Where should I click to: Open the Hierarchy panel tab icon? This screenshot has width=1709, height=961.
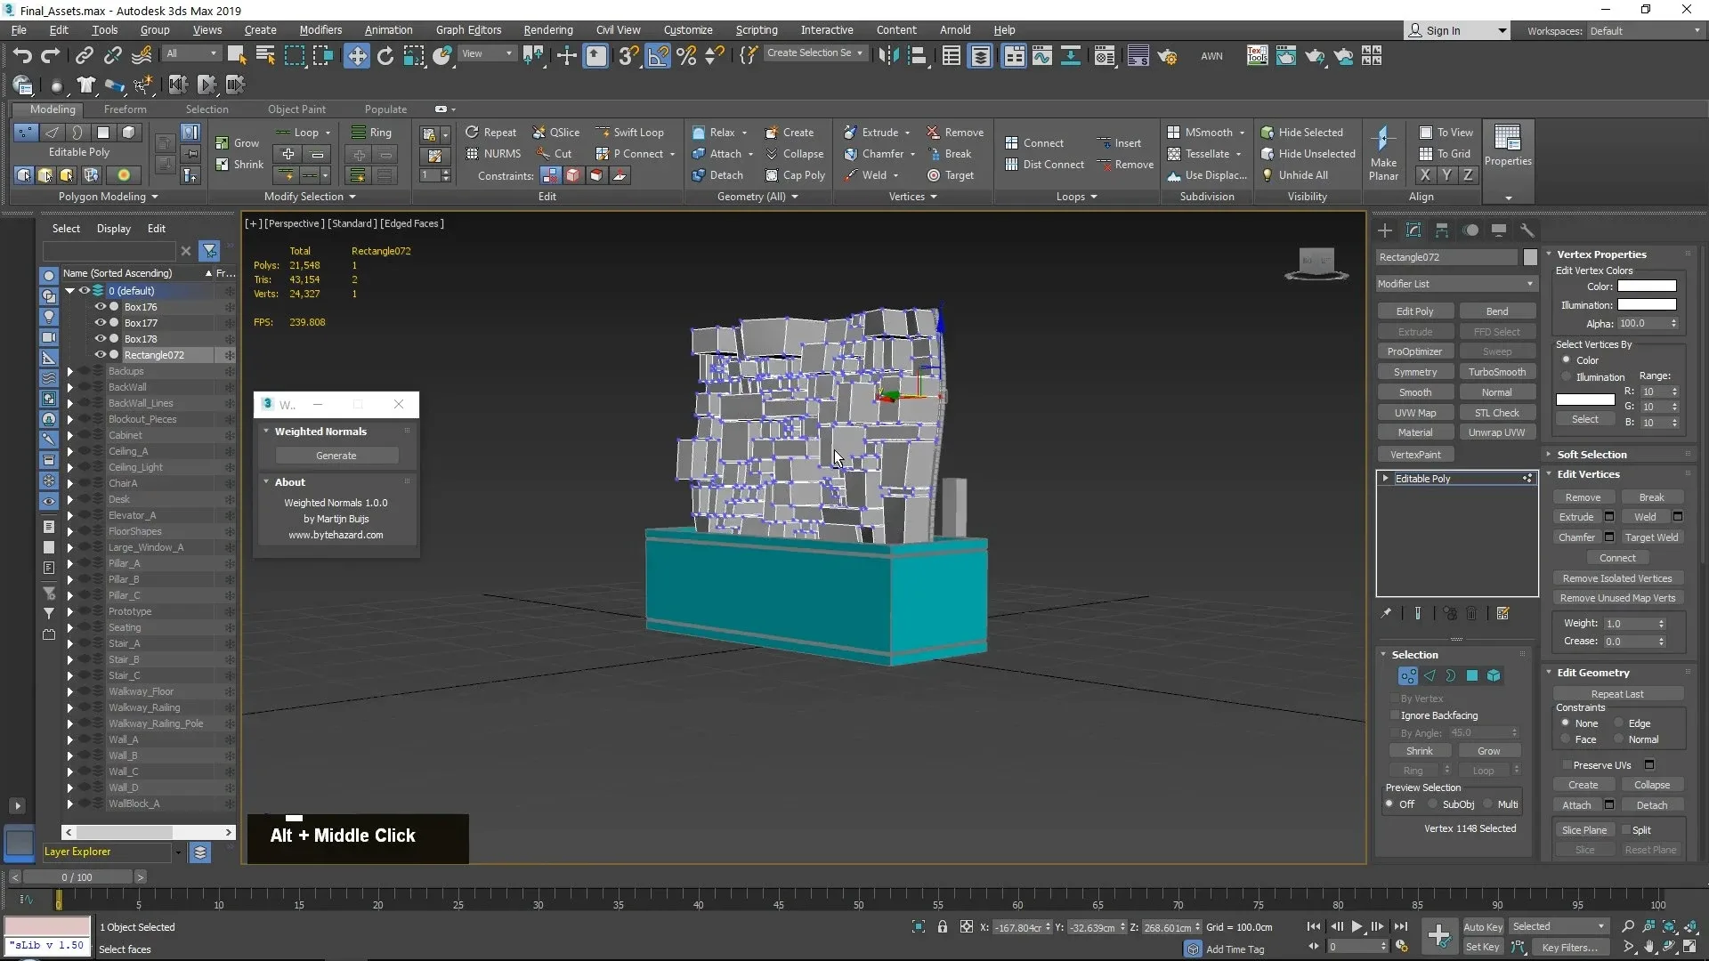coord(1441,230)
